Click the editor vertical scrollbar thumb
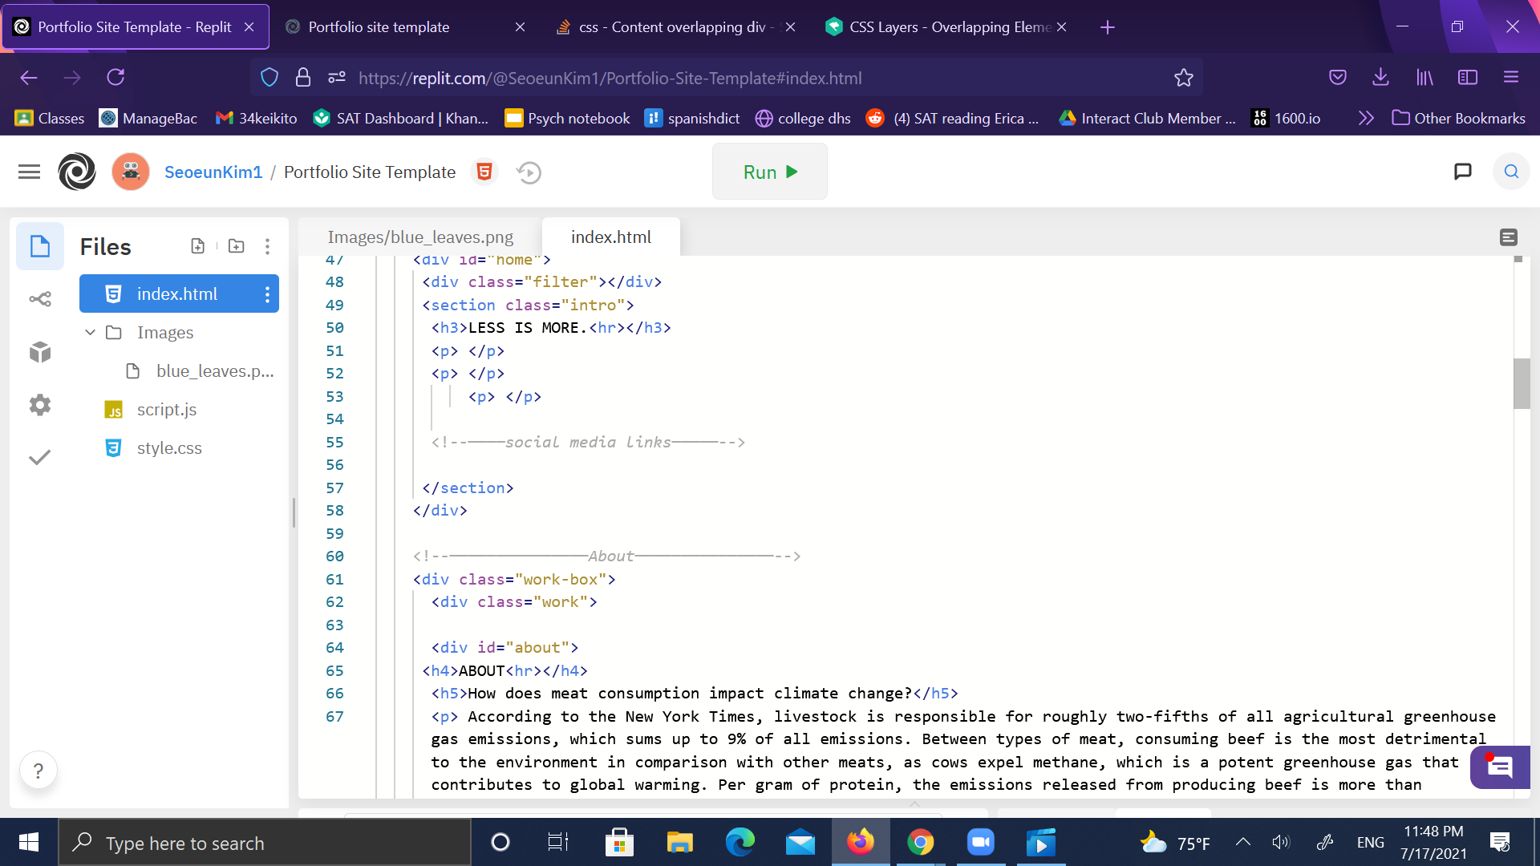Viewport: 1540px width, 866px height. 1521,383
